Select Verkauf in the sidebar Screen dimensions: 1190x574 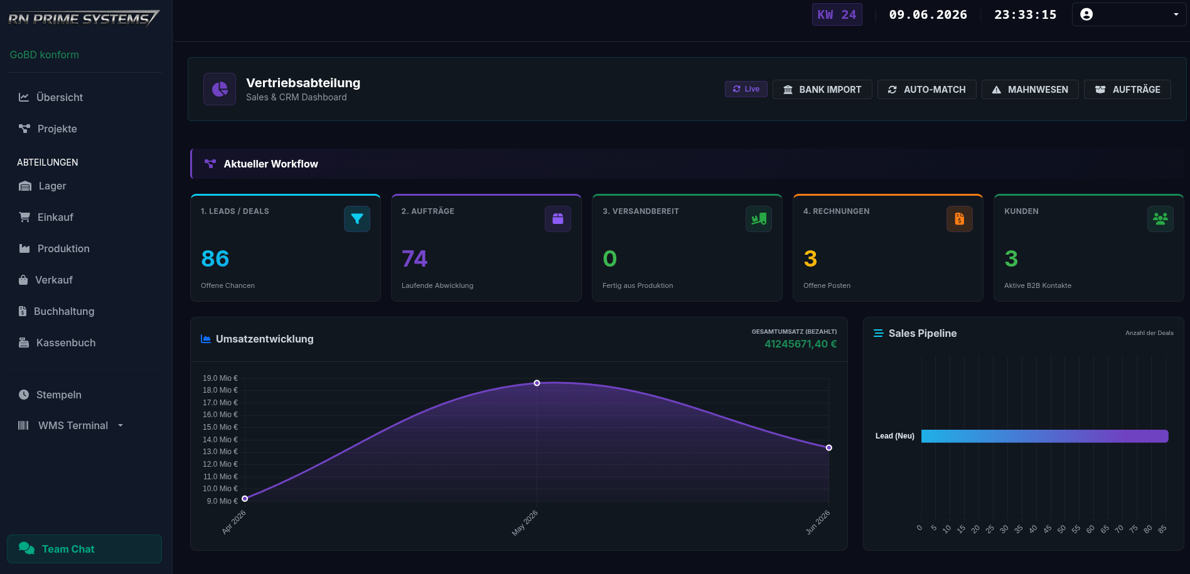pyautogui.click(x=84, y=280)
